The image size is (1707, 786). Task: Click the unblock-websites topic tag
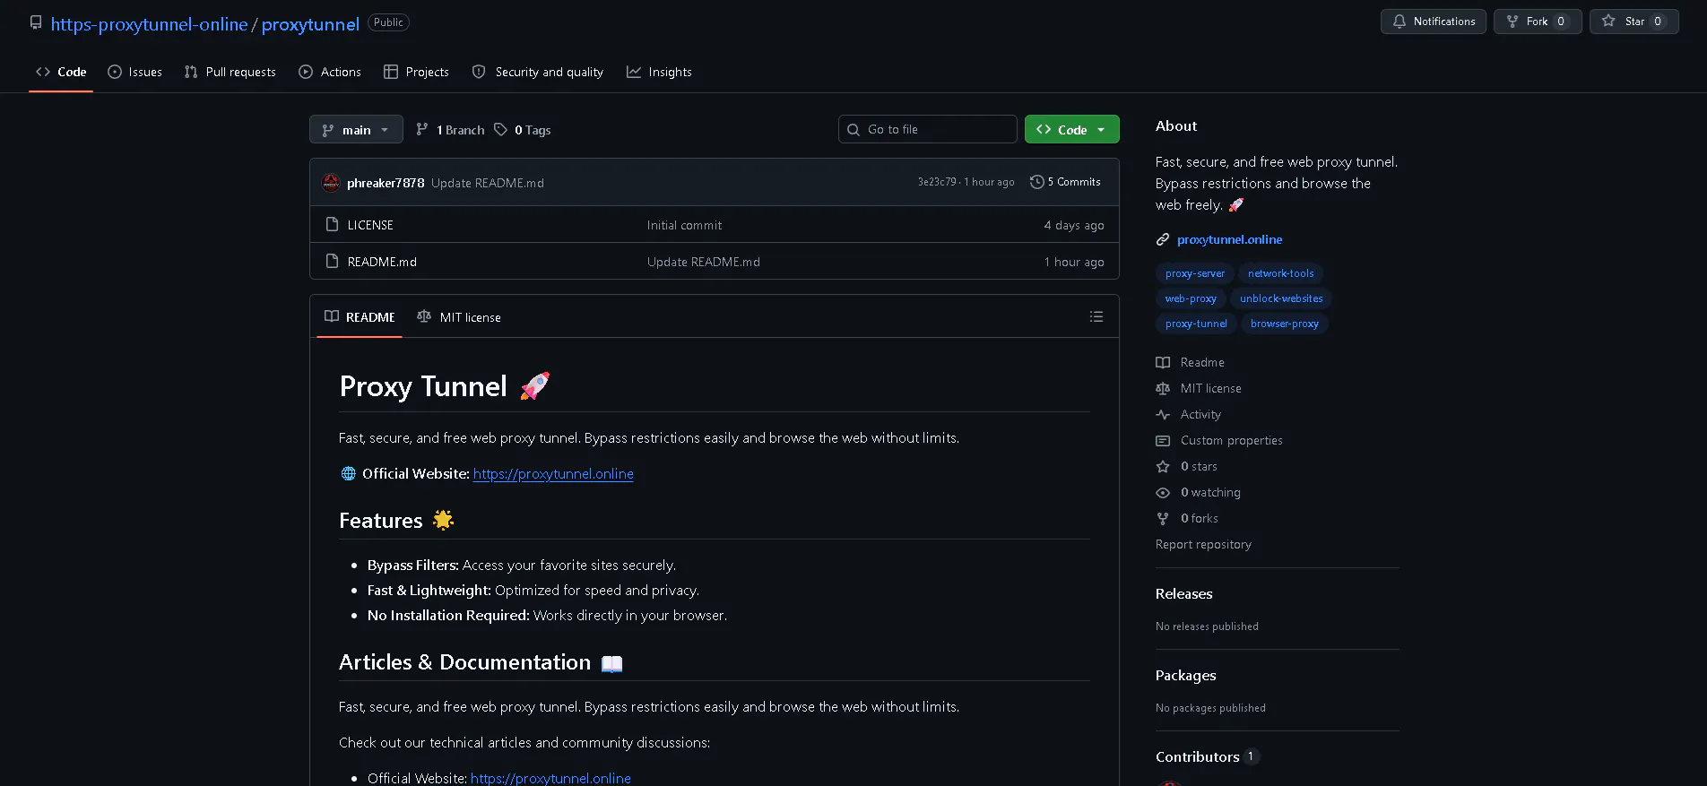coord(1281,298)
